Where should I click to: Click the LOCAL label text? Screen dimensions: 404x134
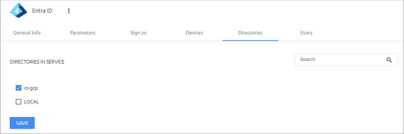click(31, 102)
